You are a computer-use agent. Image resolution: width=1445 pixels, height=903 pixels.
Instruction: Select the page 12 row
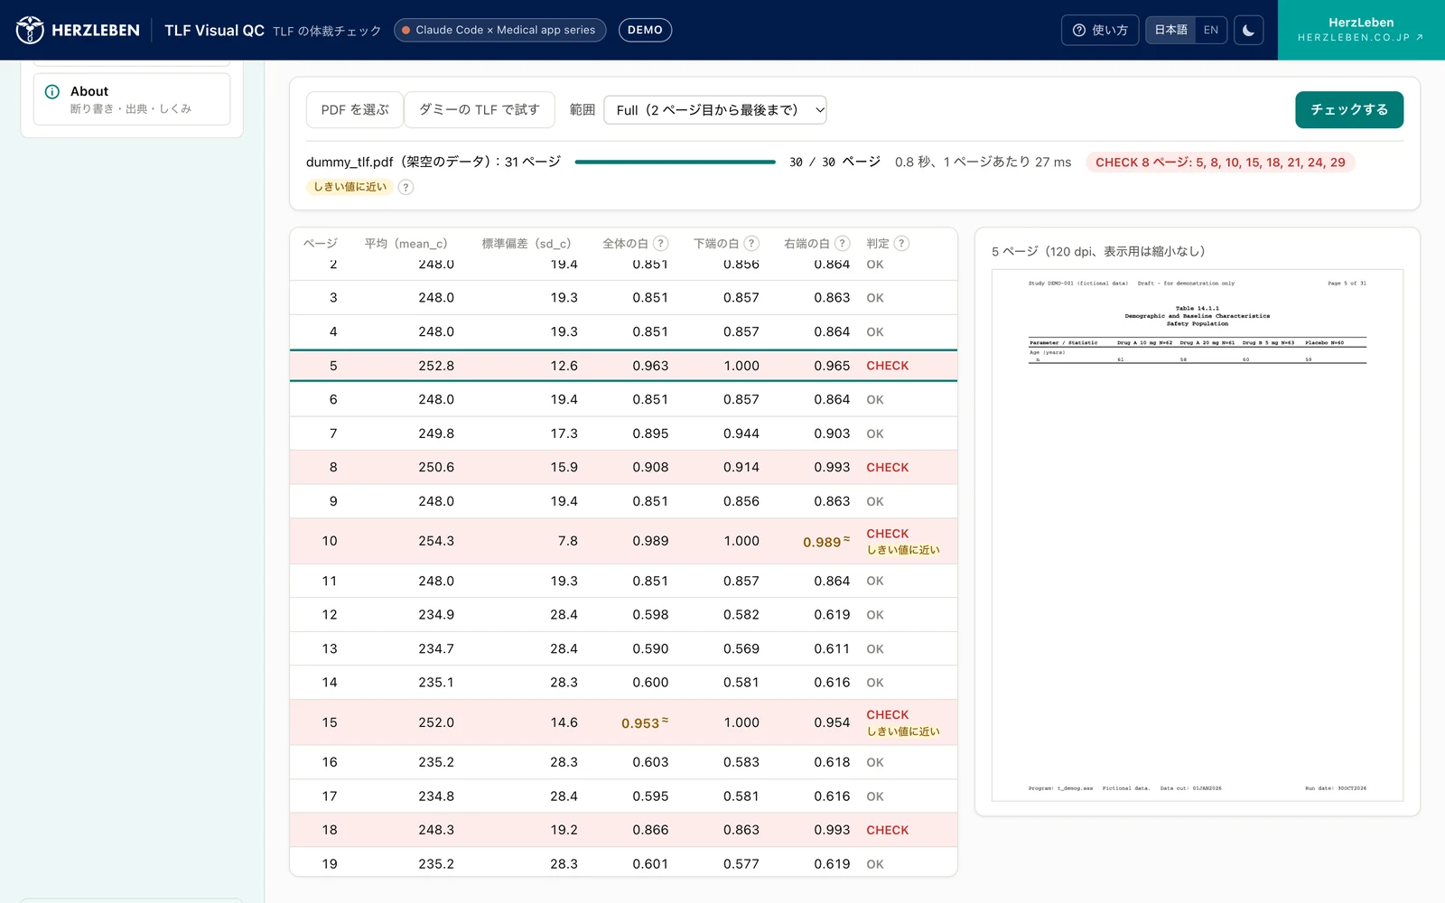tap(623, 615)
